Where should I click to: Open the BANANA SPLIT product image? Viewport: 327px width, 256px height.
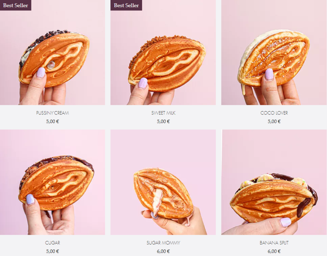274,182
